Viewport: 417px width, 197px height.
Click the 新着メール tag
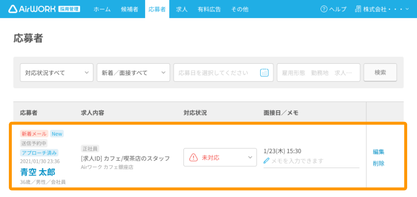click(x=34, y=134)
